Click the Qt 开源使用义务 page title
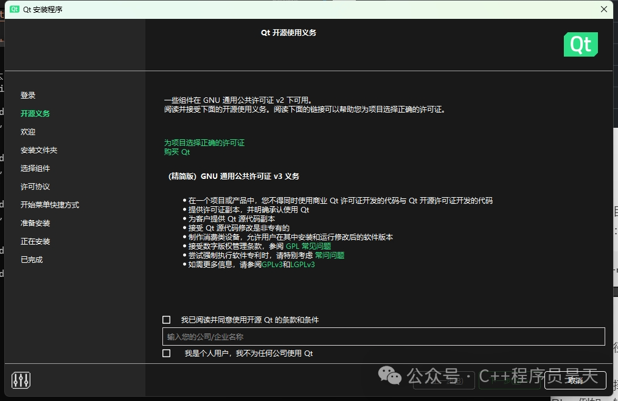Viewport: 618px width, 401px height. [288, 33]
